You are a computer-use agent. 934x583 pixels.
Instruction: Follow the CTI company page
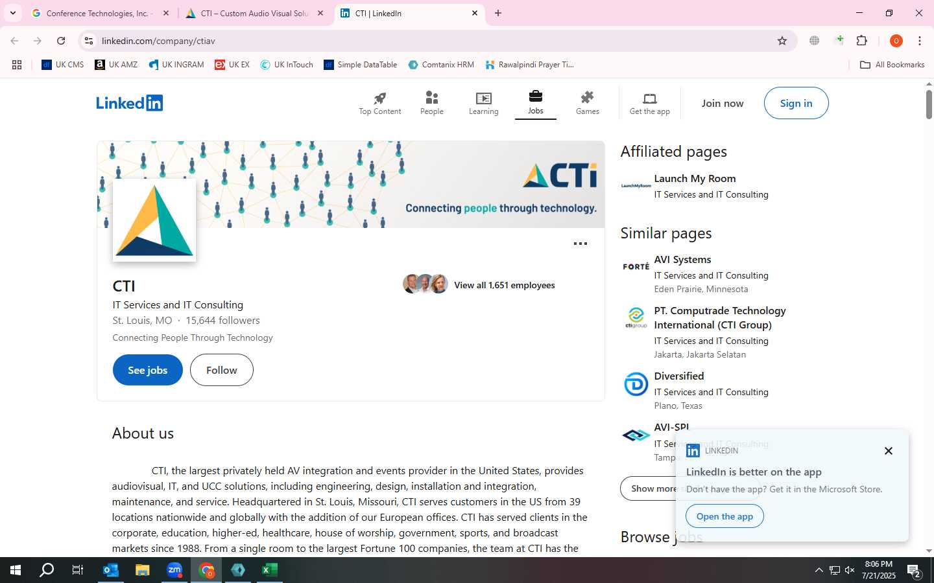pos(222,370)
